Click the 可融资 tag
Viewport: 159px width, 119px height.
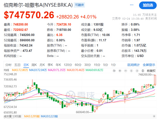pyautogui.click(x=79, y=5)
